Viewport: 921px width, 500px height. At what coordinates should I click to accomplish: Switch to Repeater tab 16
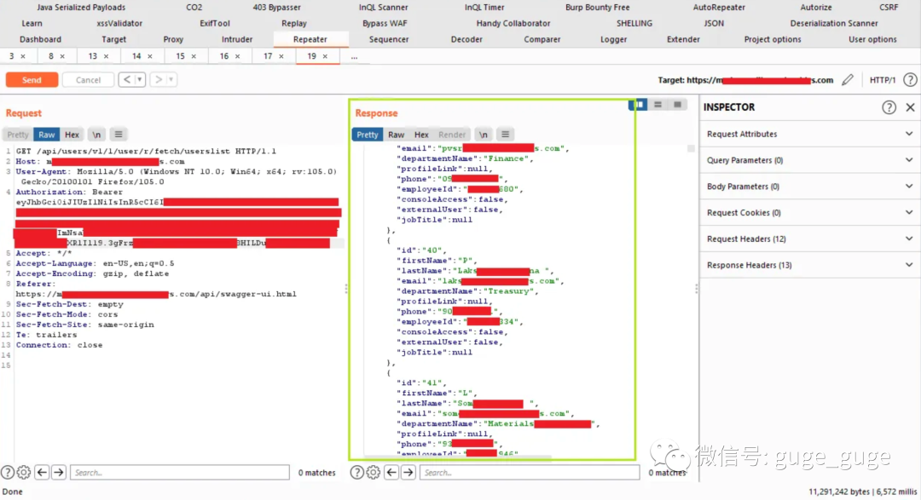[223, 56]
